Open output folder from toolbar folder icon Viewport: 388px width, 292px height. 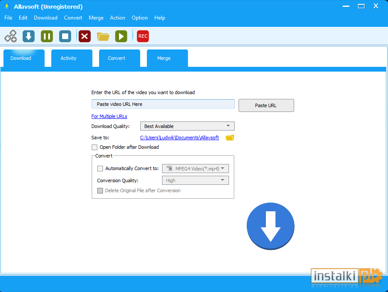pyautogui.click(x=103, y=36)
